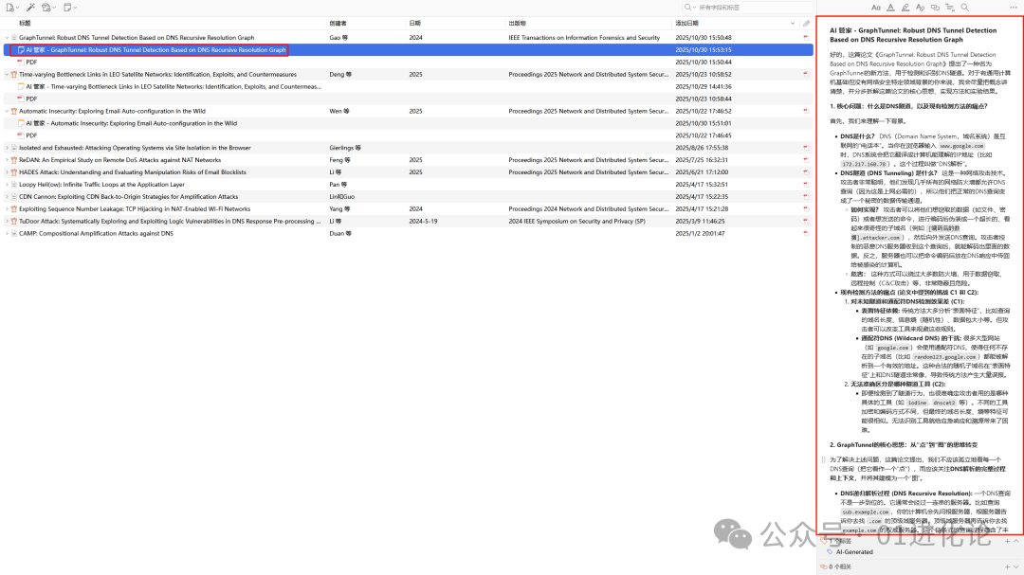The image size is (1024, 575).
Task: Select the PDF attachment under Automatic Insecurity
Action: [x=408, y=135]
